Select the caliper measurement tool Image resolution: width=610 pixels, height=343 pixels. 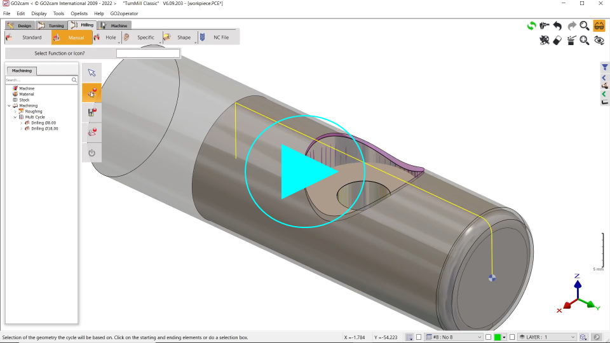coord(545,26)
